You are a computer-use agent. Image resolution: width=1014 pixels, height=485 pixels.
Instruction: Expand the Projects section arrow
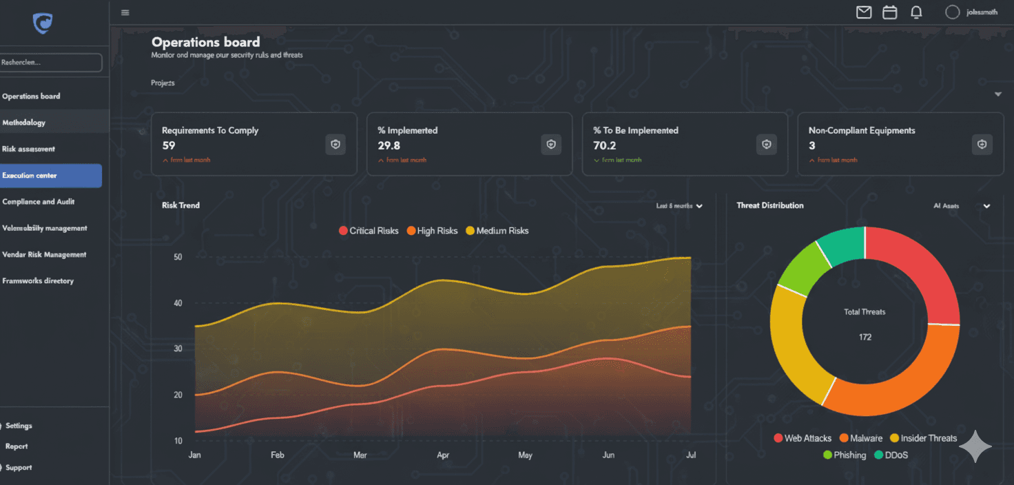click(x=998, y=94)
